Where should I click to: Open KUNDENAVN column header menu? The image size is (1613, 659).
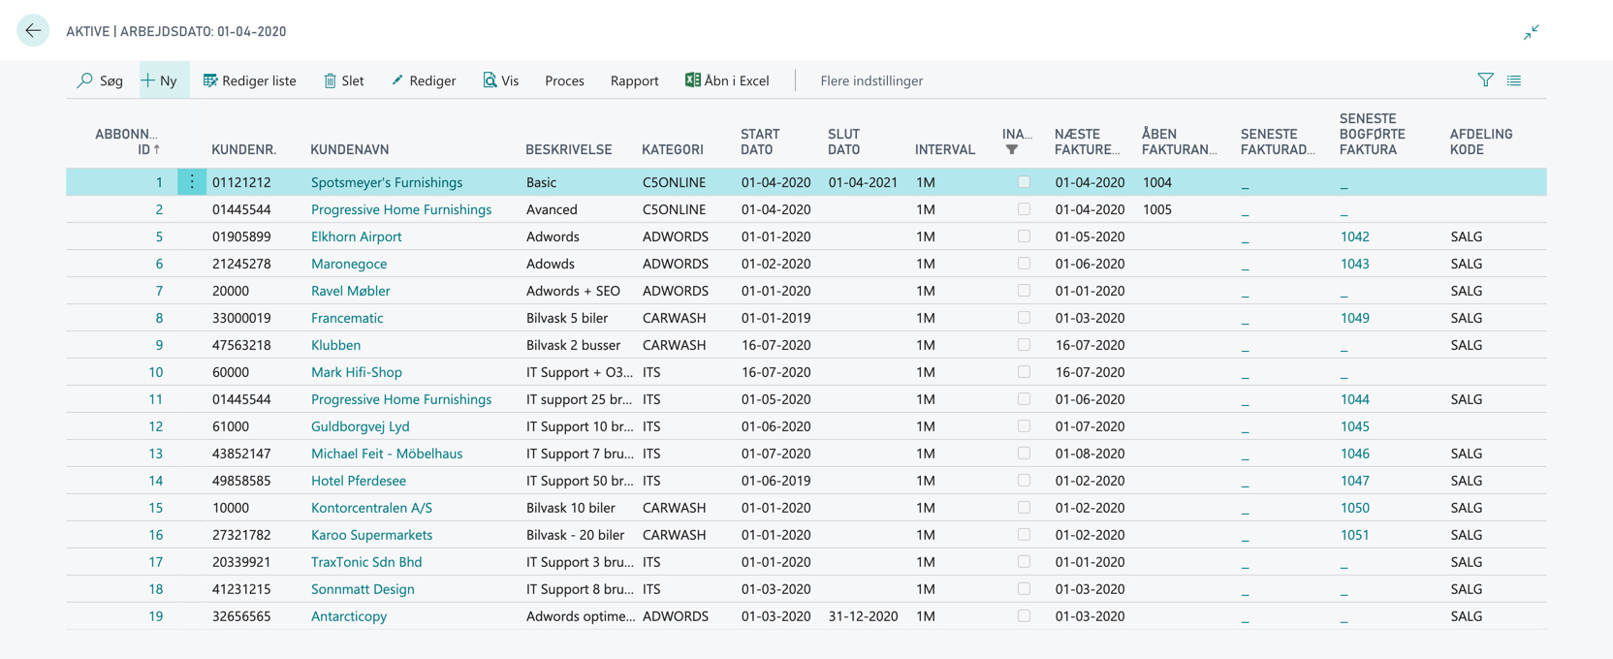(x=349, y=149)
